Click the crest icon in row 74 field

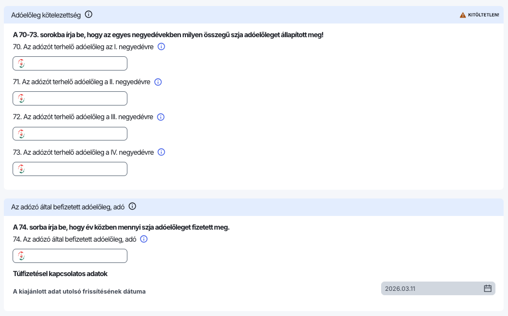(21, 256)
